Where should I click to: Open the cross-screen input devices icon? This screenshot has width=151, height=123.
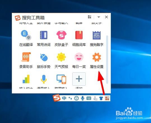61,79
